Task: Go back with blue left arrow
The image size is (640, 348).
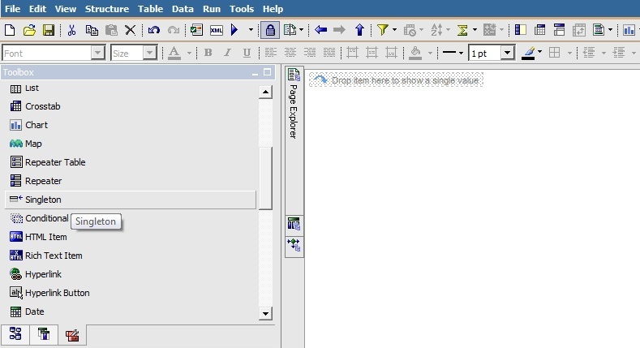Action: [321, 30]
